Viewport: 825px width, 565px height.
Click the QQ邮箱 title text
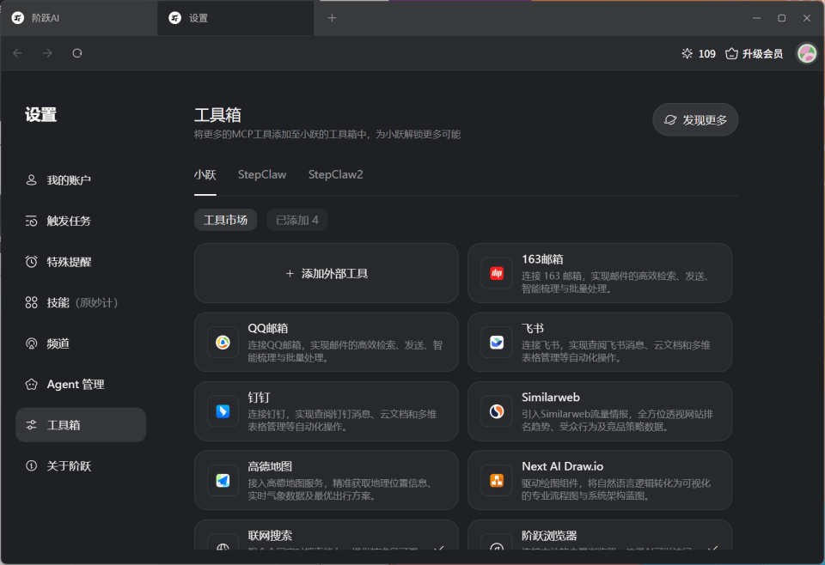pos(268,328)
